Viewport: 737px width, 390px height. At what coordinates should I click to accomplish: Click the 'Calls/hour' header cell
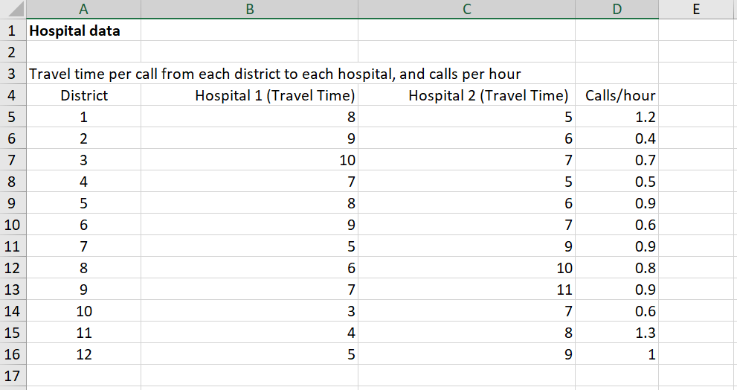pos(617,95)
